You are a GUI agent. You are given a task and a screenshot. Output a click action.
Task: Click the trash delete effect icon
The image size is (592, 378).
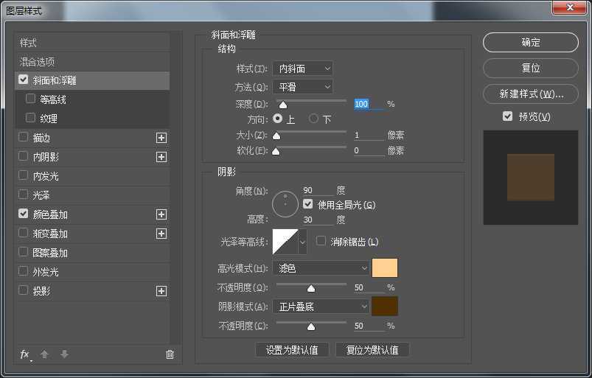(x=170, y=354)
